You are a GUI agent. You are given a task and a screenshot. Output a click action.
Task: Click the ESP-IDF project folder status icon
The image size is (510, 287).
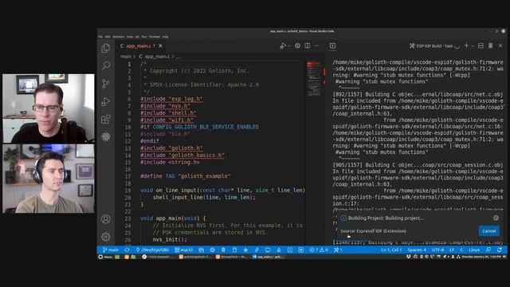(x=202, y=250)
